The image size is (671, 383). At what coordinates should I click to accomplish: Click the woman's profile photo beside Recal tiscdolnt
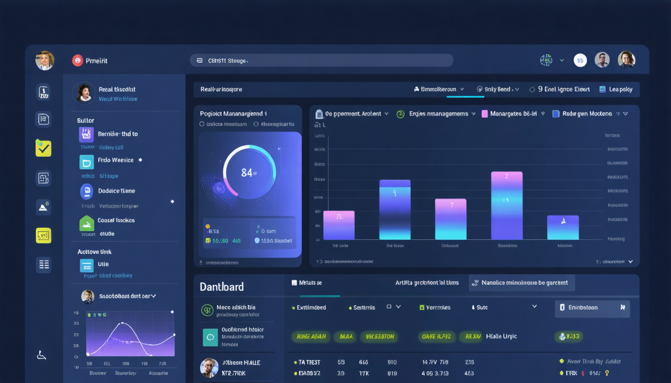pyautogui.click(x=84, y=93)
